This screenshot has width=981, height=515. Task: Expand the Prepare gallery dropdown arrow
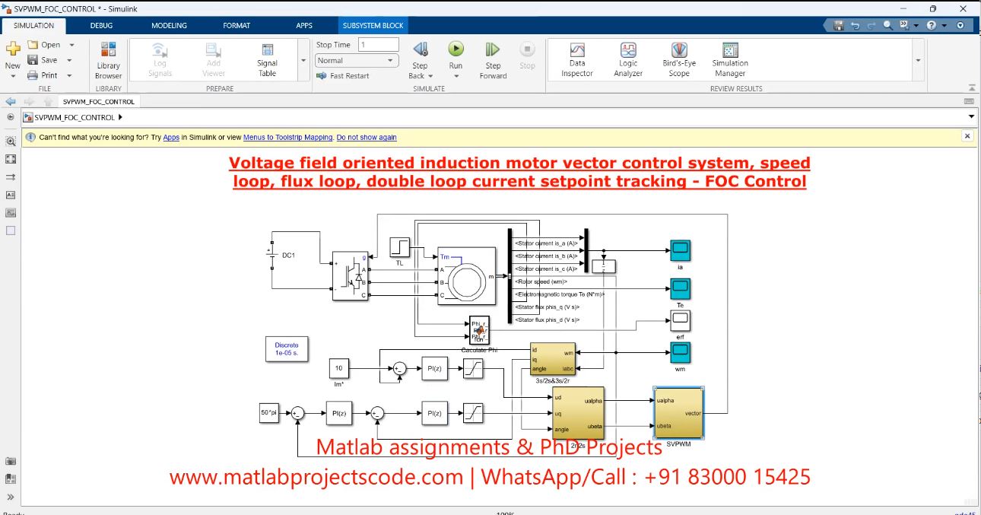click(x=303, y=60)
